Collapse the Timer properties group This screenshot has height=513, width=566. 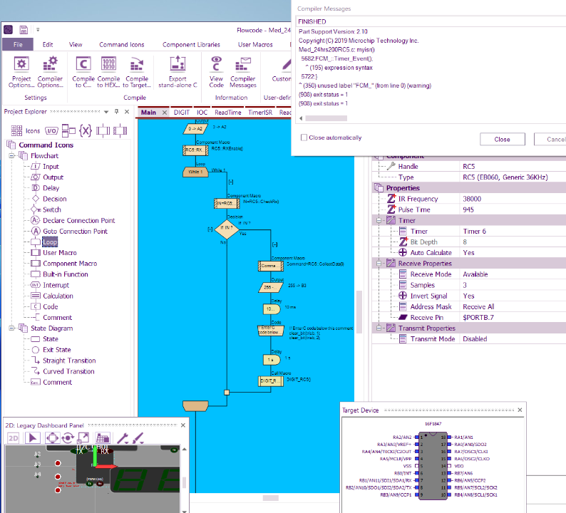tap(379, 220)
